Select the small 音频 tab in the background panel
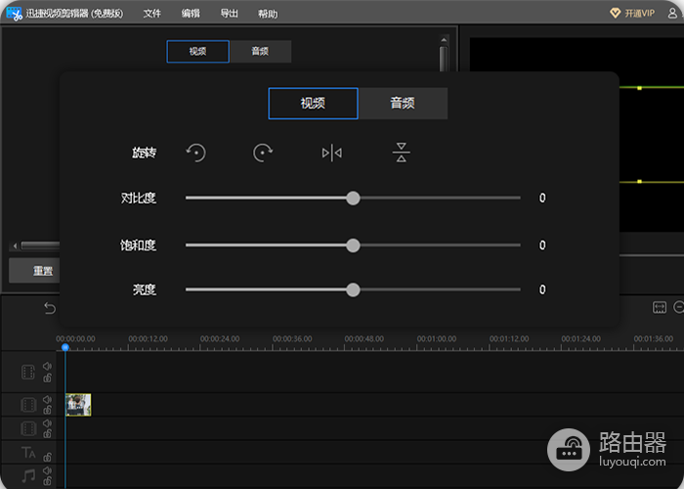 click(x=261, y=52)
